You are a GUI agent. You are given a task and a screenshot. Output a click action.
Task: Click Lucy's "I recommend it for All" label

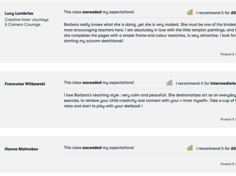[x=216, y=13]
